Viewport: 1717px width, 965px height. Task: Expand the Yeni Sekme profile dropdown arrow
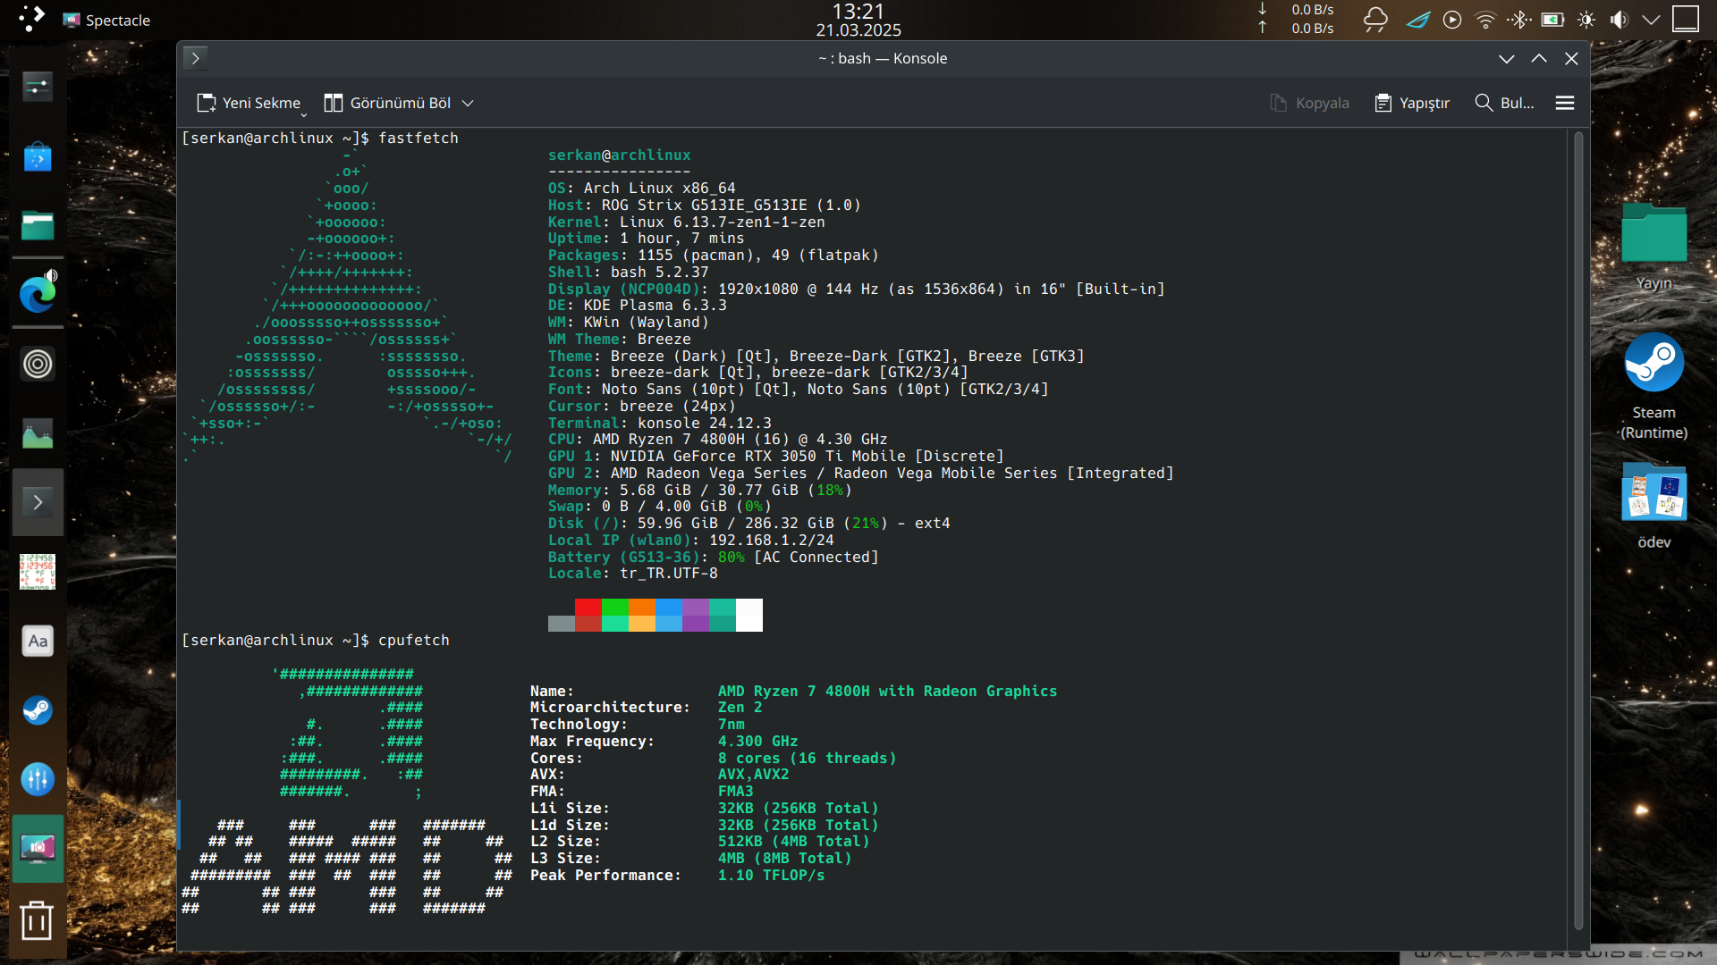coord(304,115)
